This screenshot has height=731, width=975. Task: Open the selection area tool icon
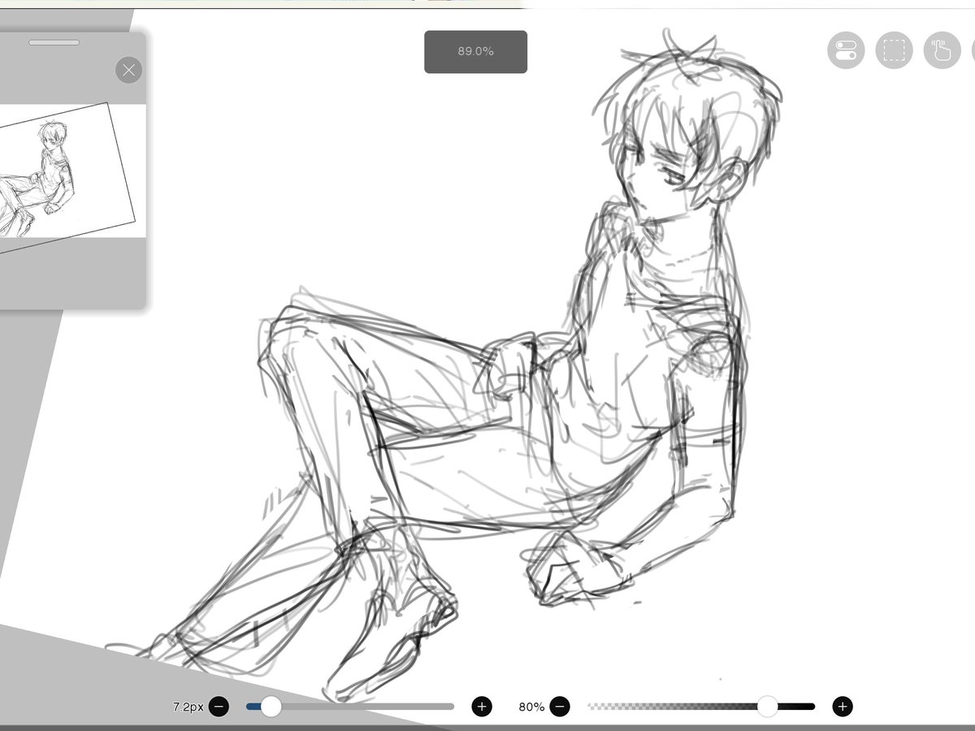[x=894, y=50]
